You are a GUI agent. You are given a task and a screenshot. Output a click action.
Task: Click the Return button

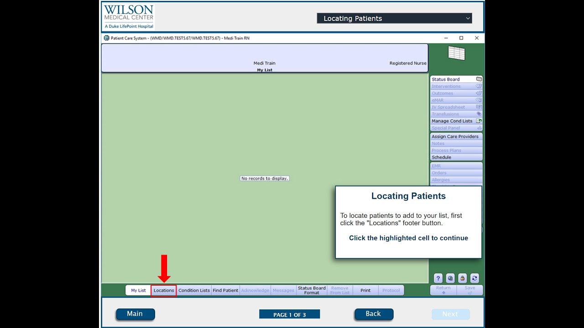(443, 290)
